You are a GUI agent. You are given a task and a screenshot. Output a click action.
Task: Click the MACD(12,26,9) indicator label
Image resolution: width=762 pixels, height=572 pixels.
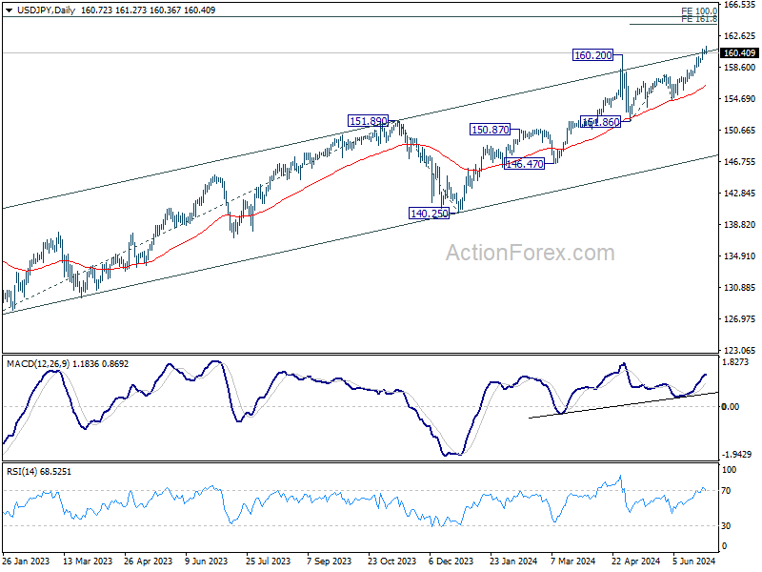38,364
